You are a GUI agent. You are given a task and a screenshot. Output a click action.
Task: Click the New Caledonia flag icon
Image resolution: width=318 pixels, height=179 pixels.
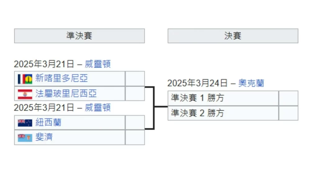(25, 79)
